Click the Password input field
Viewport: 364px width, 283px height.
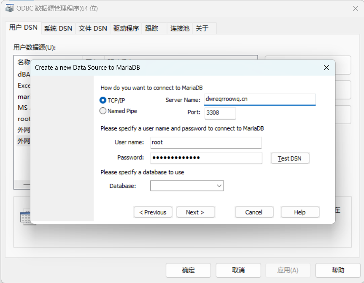click(206, 158)
